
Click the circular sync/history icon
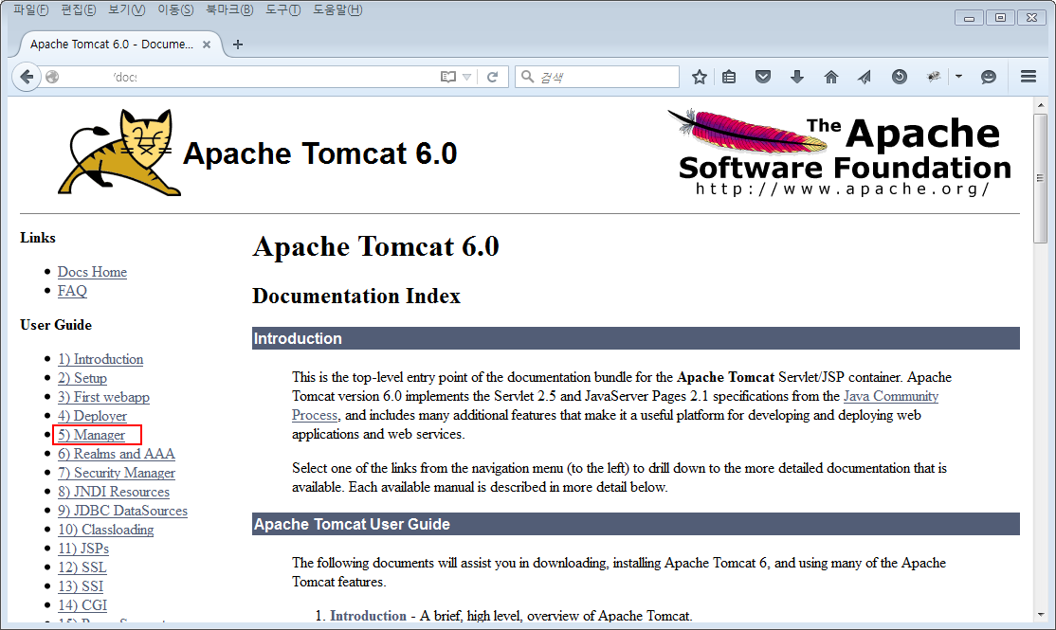pyautogui.click(x=899, y=77)
